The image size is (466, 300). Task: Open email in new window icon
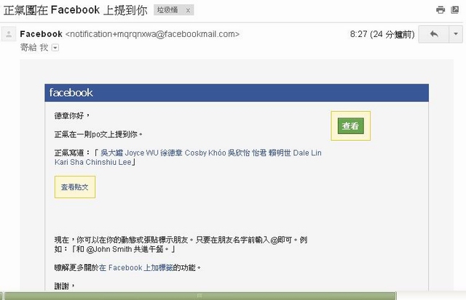tap(454, 10)
